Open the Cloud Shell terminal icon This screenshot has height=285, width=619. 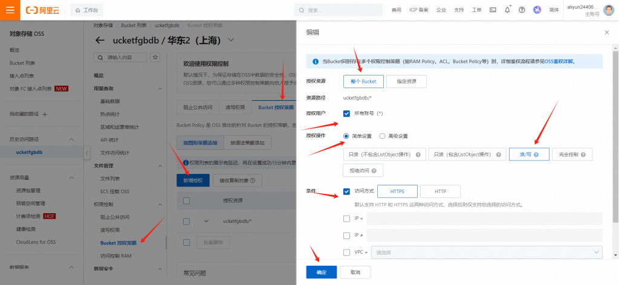[x=493, y=10]
